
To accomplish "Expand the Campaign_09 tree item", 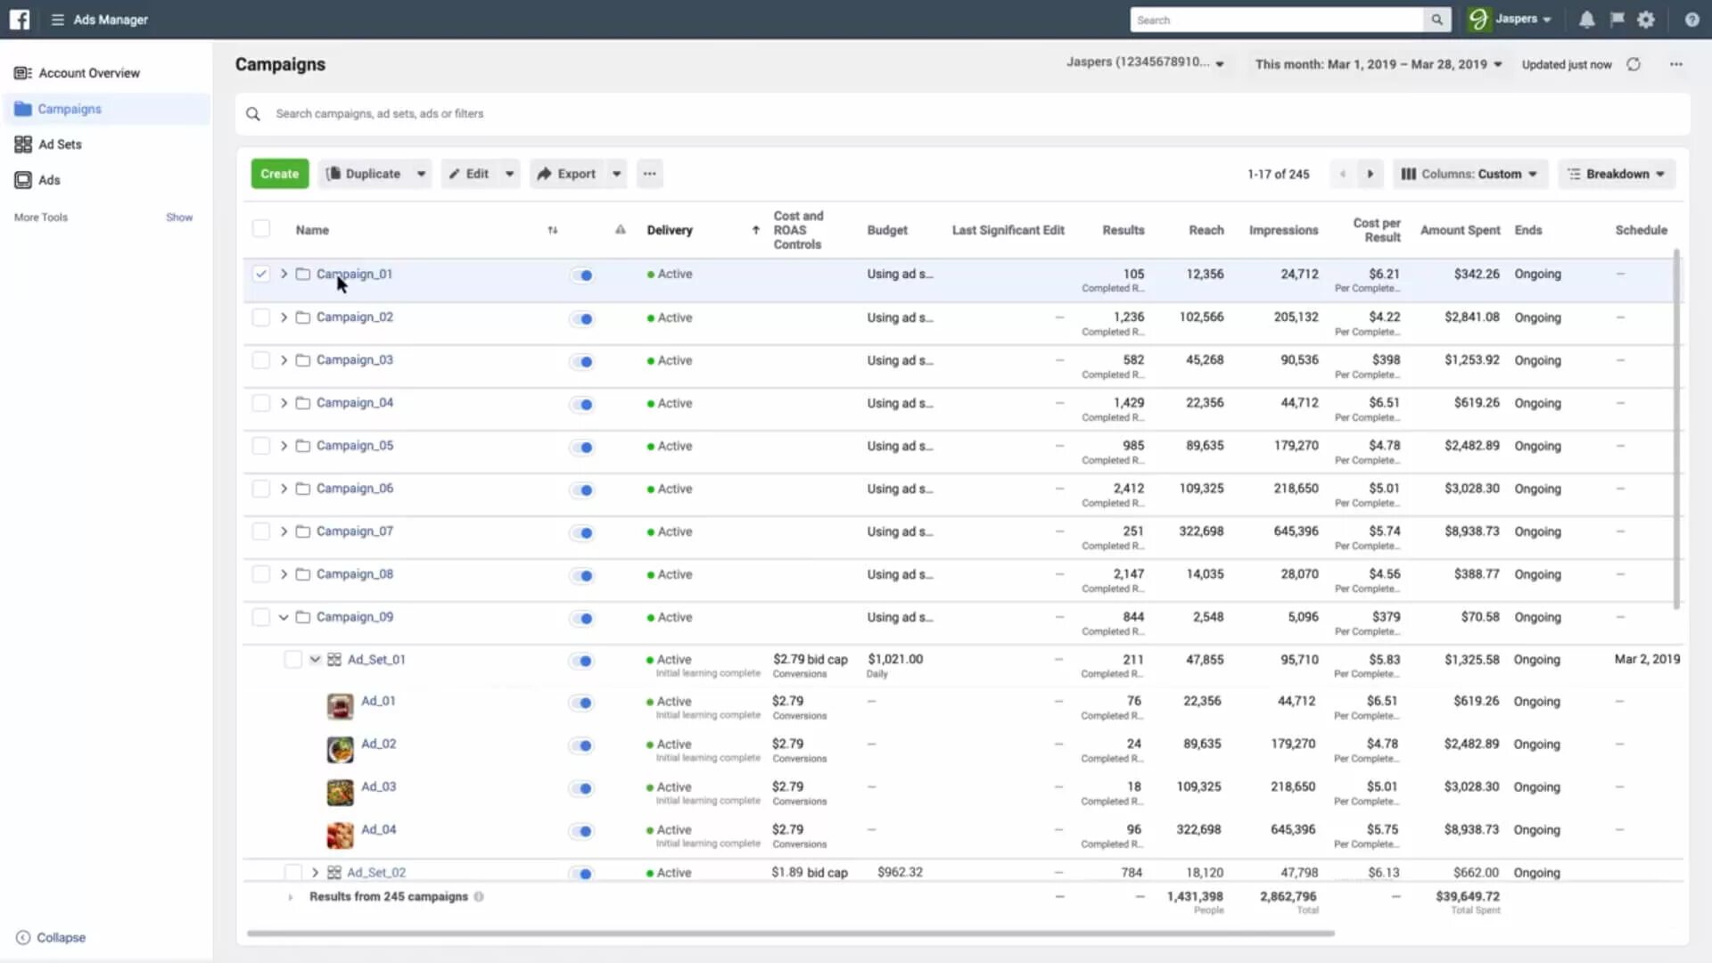I will coord(282,616).
